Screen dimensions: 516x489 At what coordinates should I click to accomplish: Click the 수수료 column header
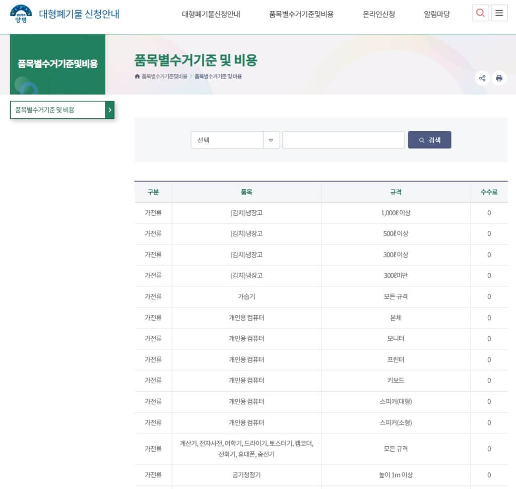pos(489,192)
